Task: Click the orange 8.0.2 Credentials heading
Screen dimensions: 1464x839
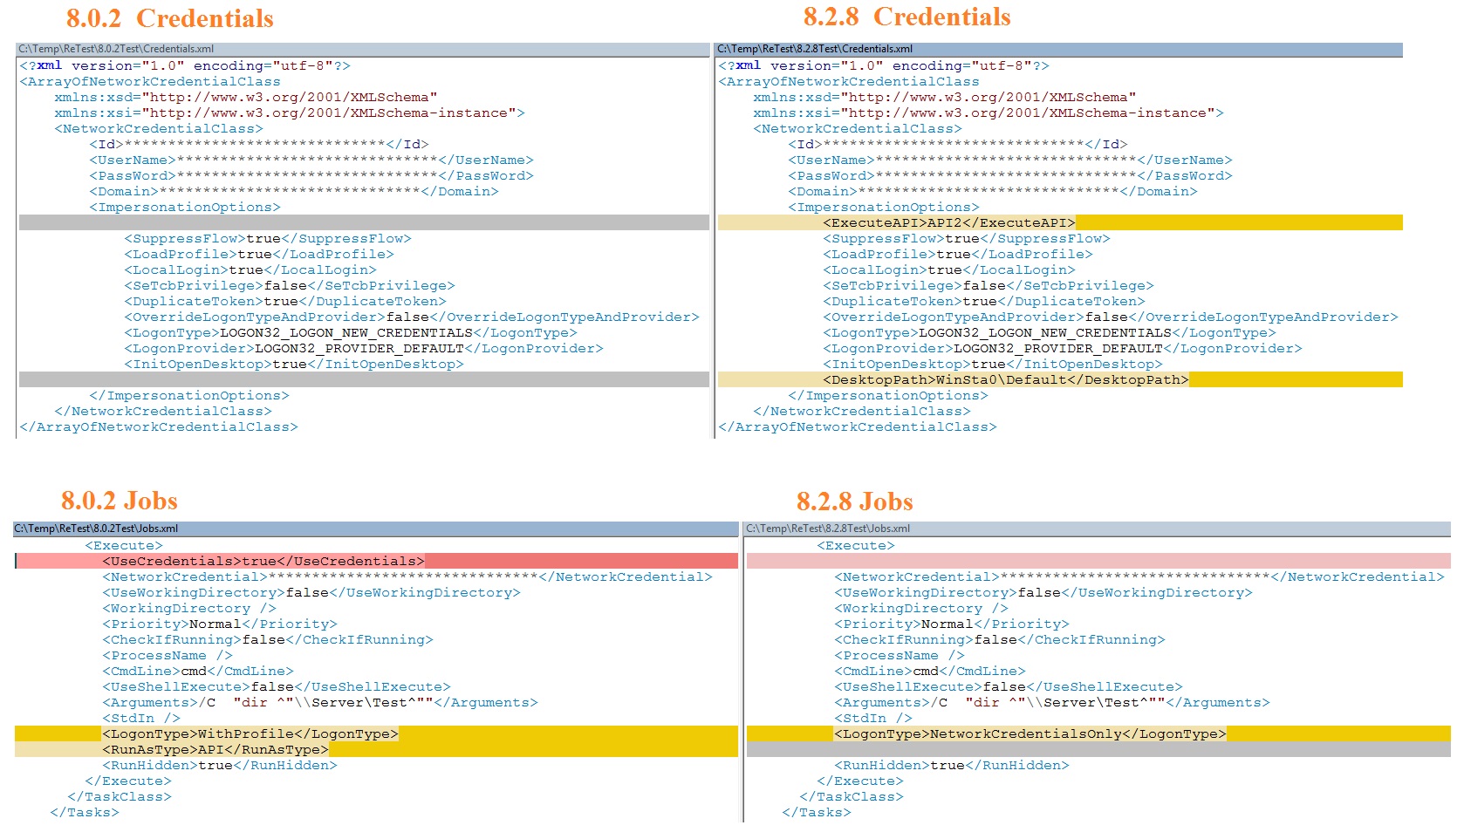Action: click(x=169, y=18)
